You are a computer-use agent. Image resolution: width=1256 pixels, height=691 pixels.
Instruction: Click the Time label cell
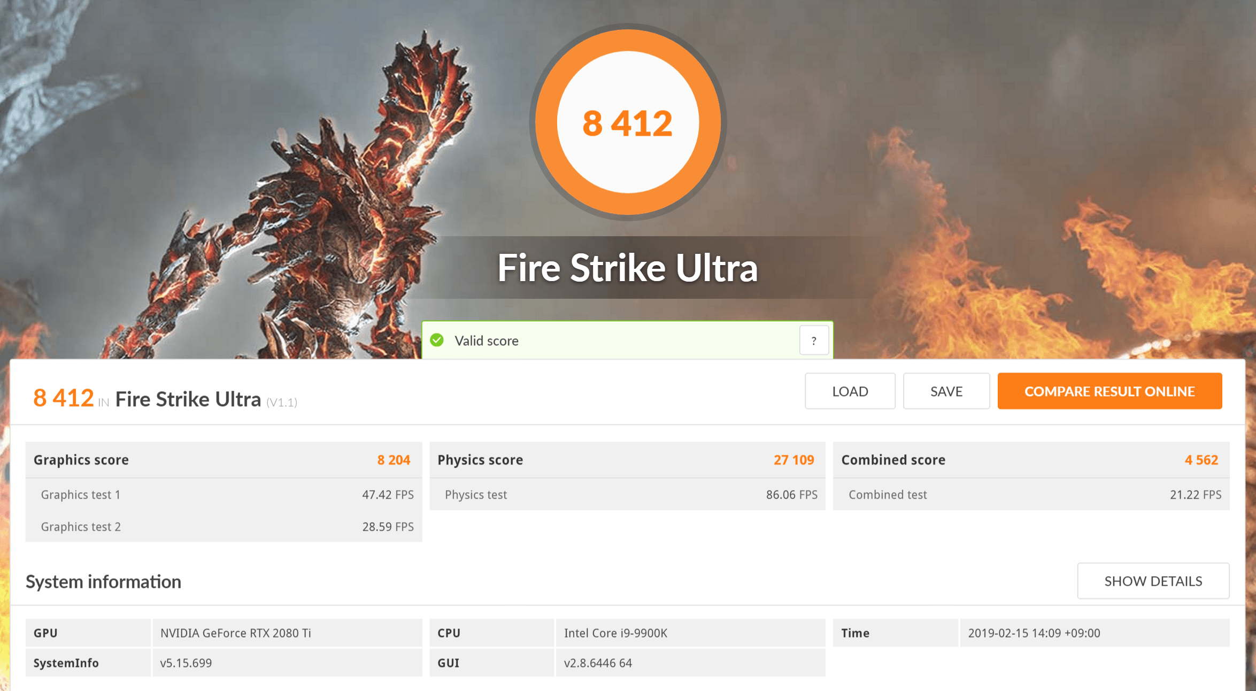tap(896, 633)
